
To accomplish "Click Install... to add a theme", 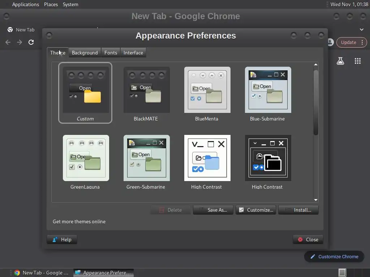I will (298, 210).
